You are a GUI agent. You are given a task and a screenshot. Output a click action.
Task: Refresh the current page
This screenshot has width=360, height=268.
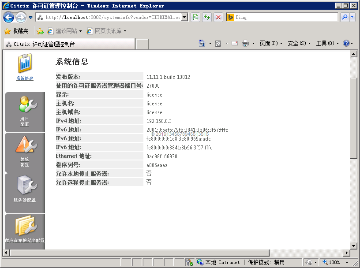pyautogui.click(x=206, y=17)
